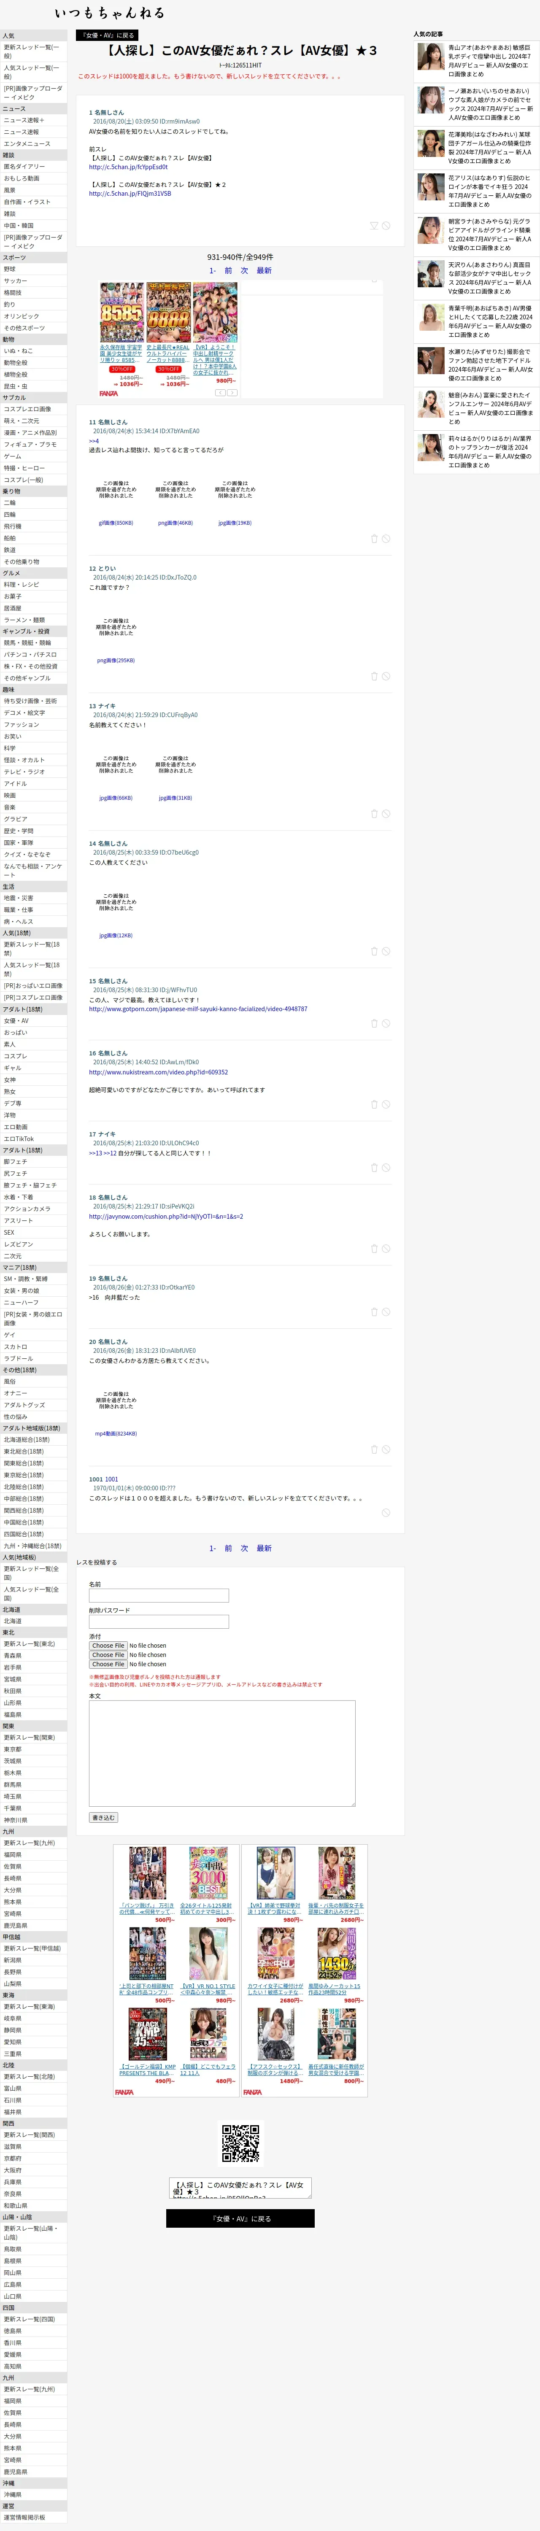The width and height of the screenshot is (540, 2531).
Task: Click report ban icon on post 18
Action: click(x=386, y=1249)
